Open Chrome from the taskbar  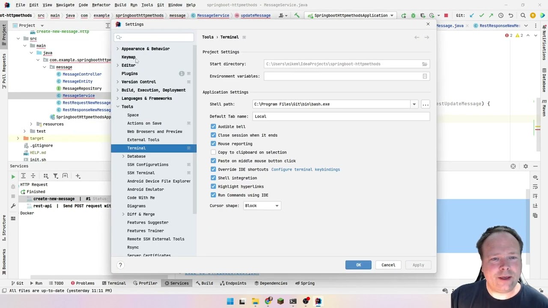268,301
